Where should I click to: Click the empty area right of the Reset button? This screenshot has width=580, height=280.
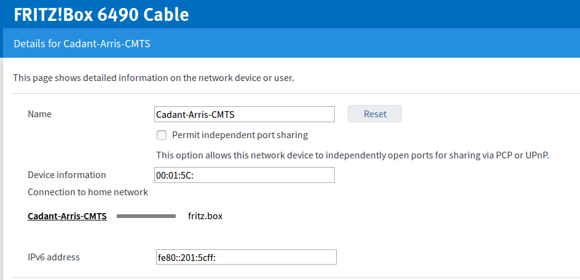(x=485, y=114)
